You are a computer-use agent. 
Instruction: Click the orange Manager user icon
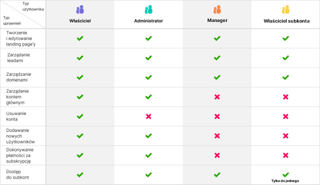(x=217, y=10)
